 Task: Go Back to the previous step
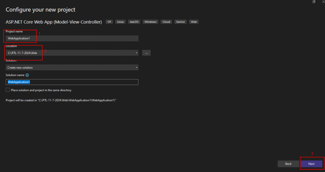(x=288, y=164)
